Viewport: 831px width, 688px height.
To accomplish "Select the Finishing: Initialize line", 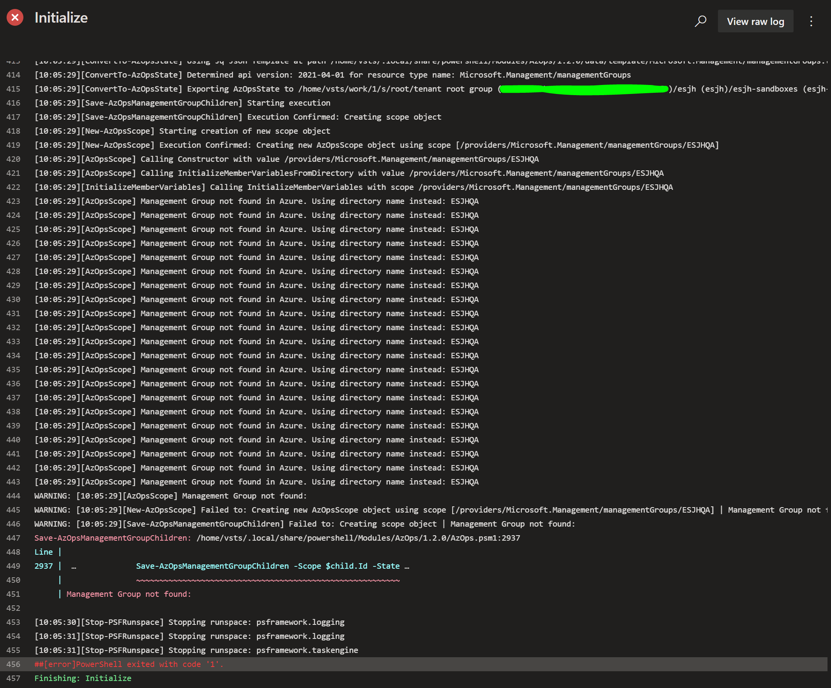I will [83, 678].
